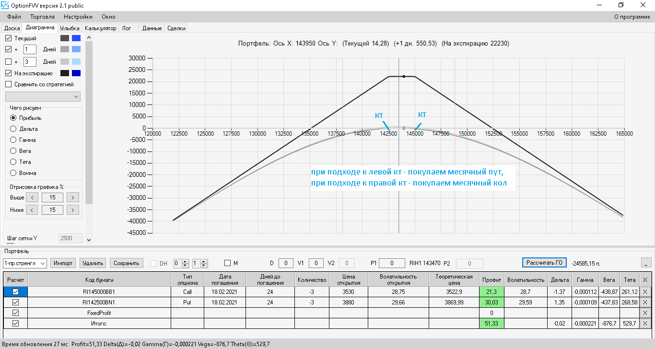Delete the RI145000BB1 Call row with X
This screenshot has height=349, width=655.
tap(644, 292)
